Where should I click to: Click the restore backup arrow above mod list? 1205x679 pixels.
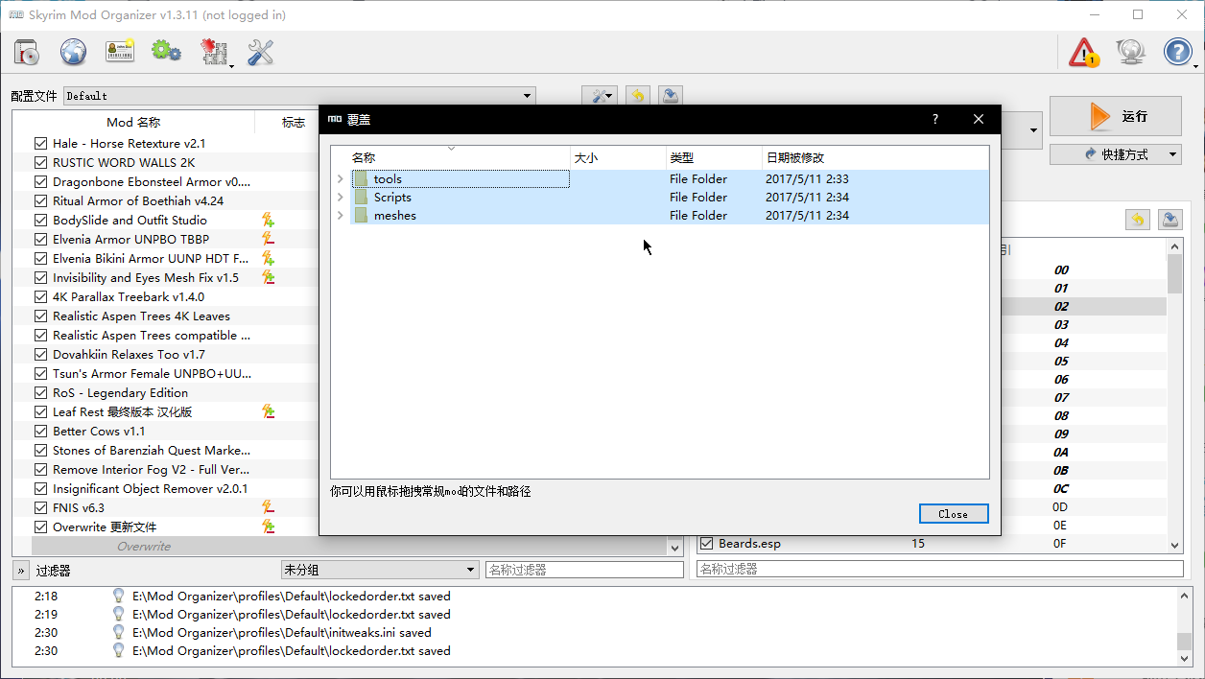637,96
